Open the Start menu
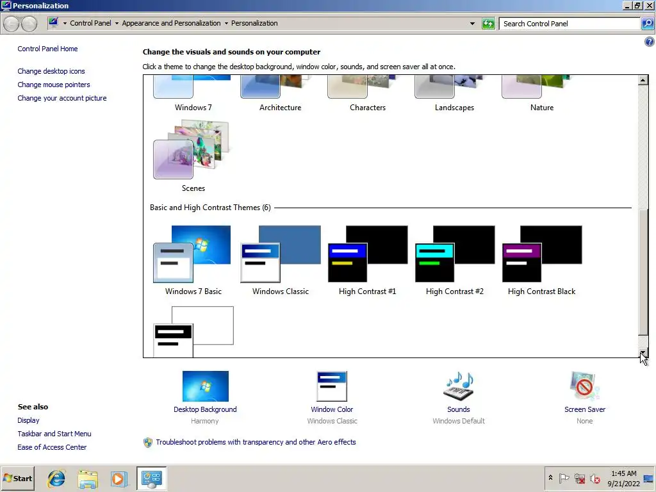This screenshot has width=656, height=492. pos(17,478)
